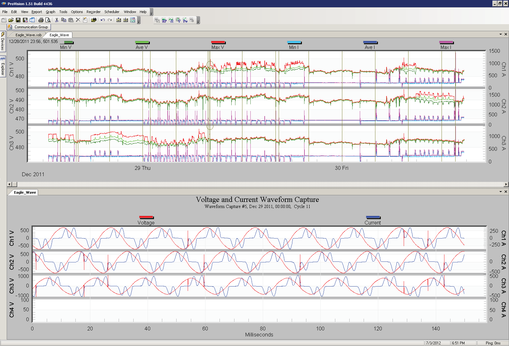509x346 pixels.
Task: Copy the current selection
Action: [64, 20]
